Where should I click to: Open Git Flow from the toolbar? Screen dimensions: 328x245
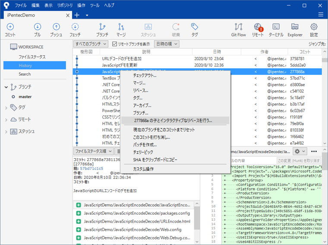coord(239,30)
